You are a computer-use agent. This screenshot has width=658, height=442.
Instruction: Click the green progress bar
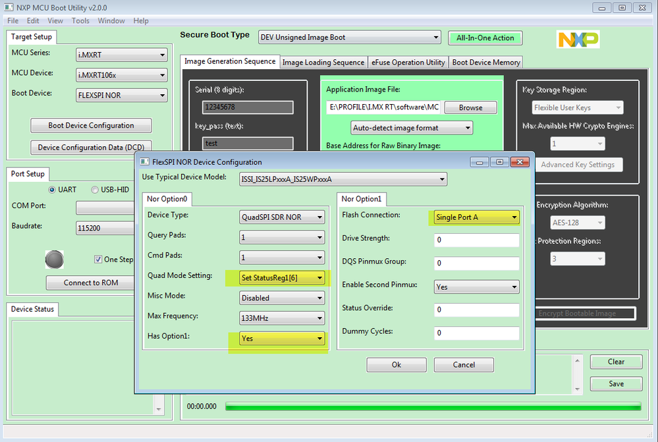[x=433, y=406]
